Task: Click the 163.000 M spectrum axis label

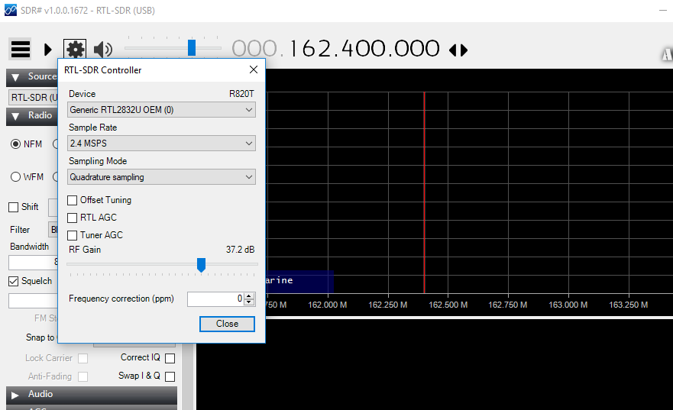Action: (568, 305)
